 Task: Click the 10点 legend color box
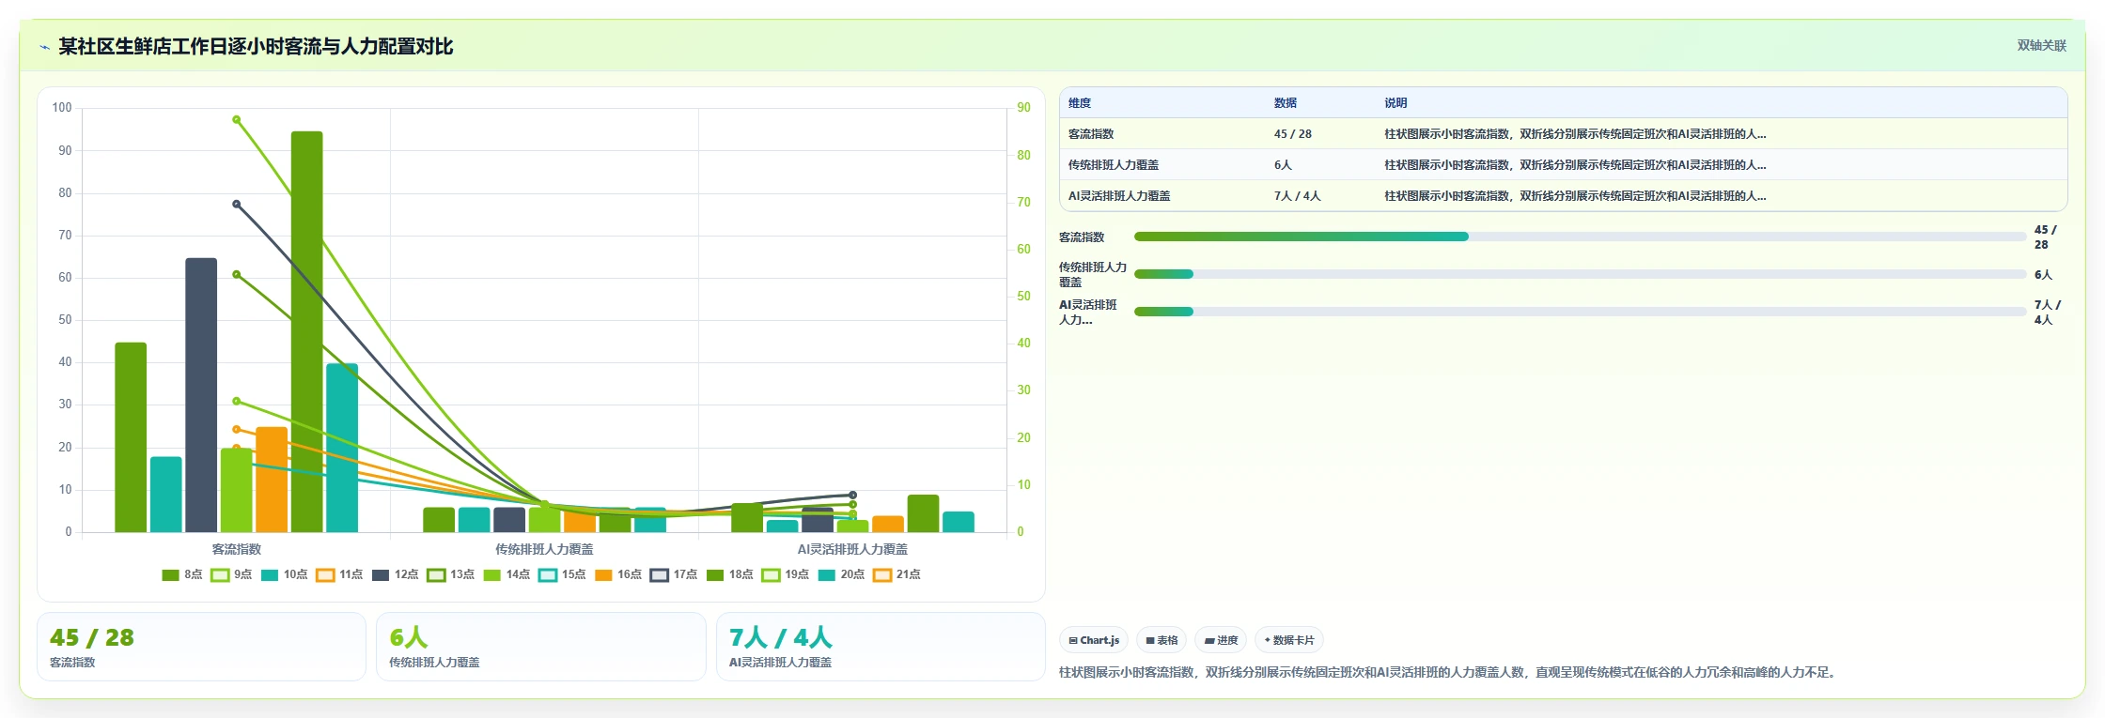[x=270, y=575]
